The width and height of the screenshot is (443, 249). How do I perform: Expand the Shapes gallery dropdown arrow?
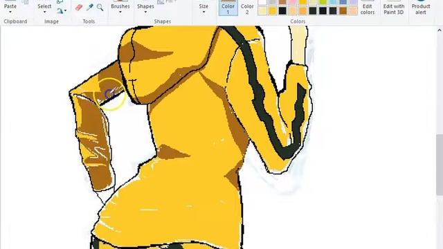pos(145,12)
